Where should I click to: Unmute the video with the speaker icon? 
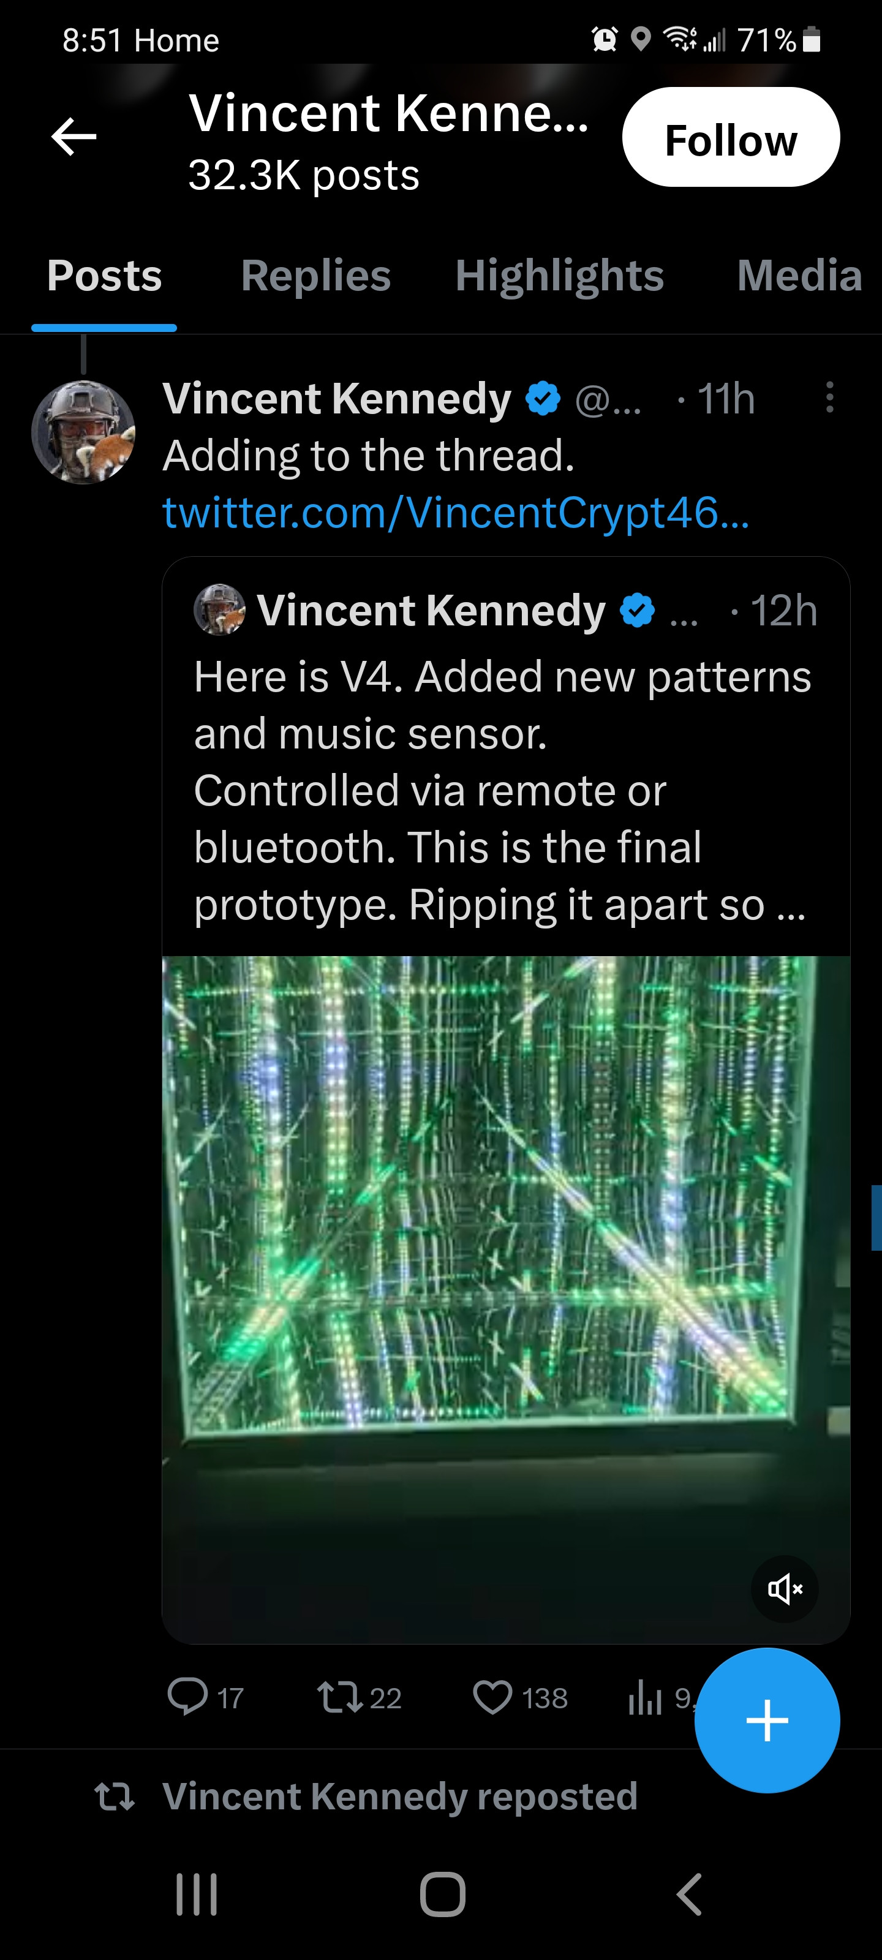[785, 1589]
